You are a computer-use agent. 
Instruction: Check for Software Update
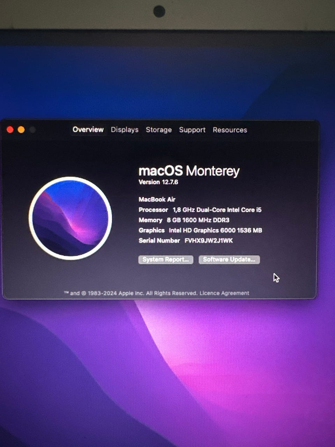(x=229, y=259)
